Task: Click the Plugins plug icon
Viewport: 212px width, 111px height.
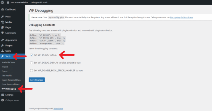Action: click(2, 46)
